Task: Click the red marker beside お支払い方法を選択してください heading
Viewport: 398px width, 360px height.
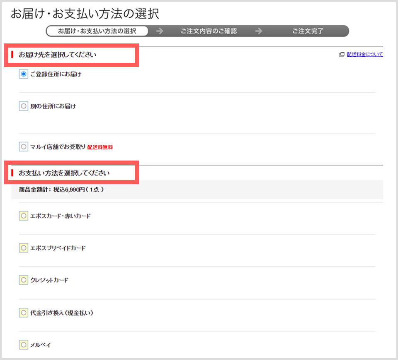Action: pos(12,173)
